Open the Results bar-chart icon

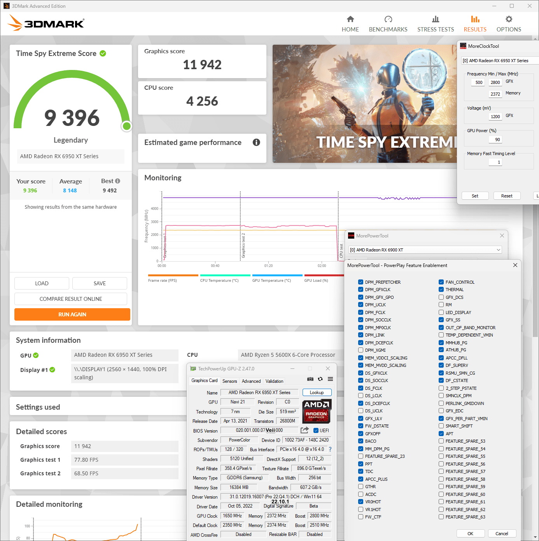coord(475,19)
